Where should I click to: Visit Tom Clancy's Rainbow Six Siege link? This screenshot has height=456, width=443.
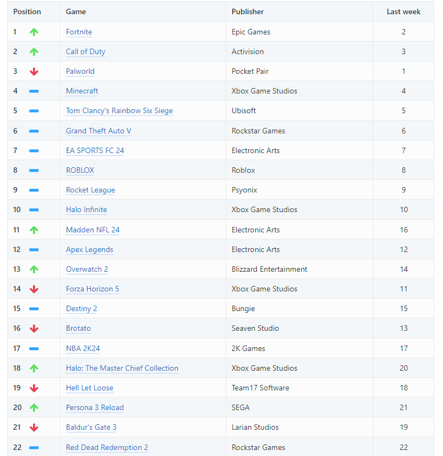tap(119, 111)
